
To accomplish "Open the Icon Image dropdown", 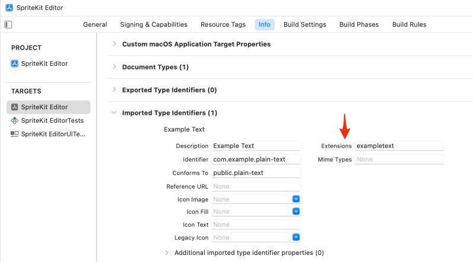I will (x=296, y=199).
